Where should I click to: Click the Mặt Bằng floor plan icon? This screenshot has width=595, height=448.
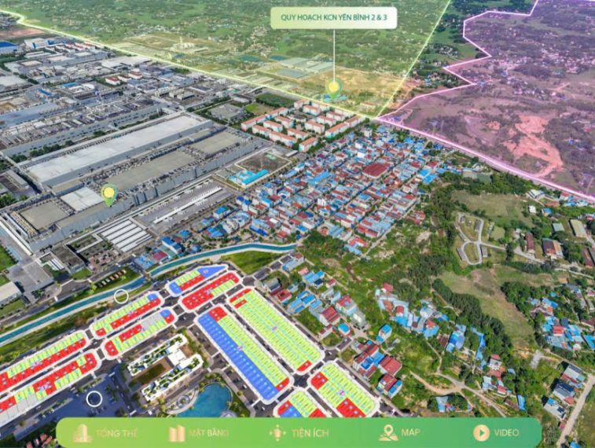(x=177, y=433)
